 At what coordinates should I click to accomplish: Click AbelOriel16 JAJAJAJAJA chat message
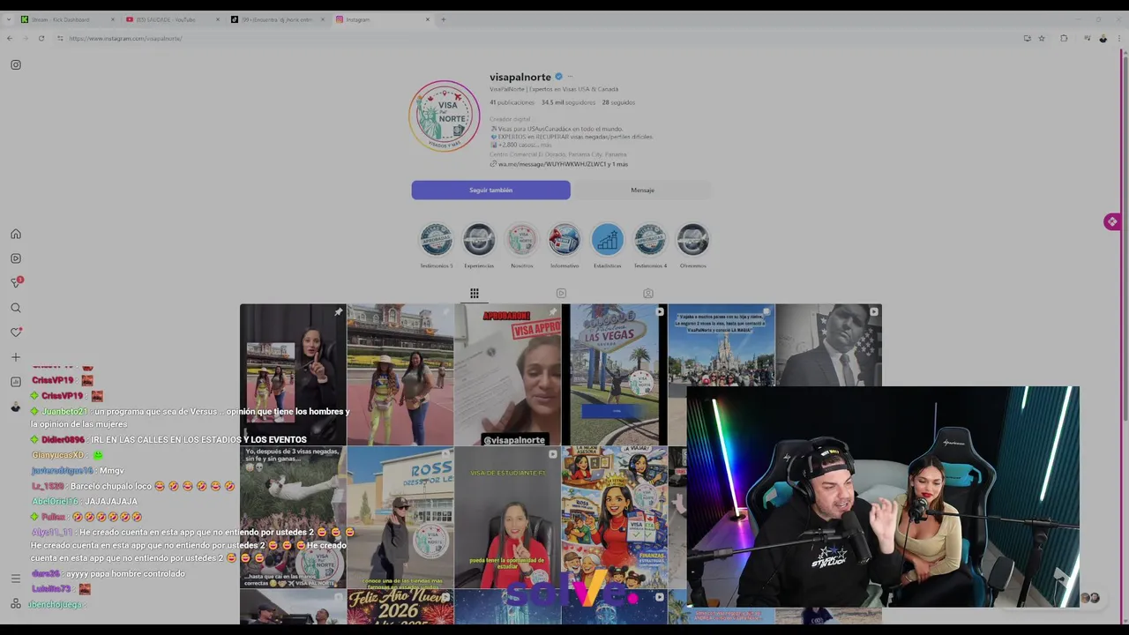click(x=85, y=501)
